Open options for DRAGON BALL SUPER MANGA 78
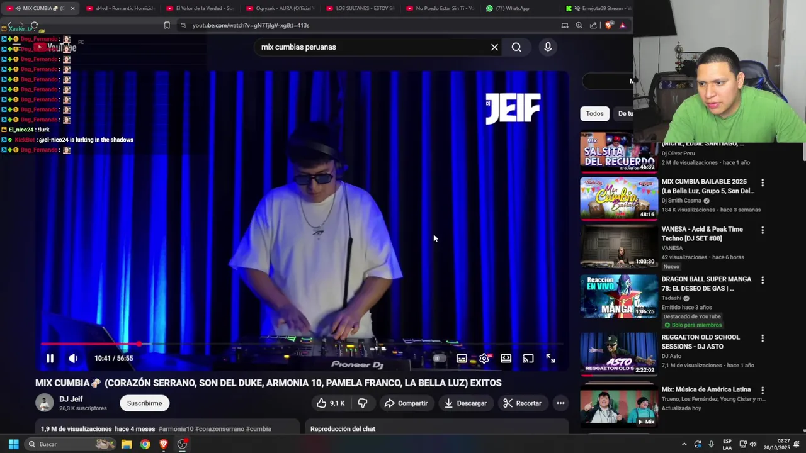Viewport: 806px width, 453px height. pos(763,280)
